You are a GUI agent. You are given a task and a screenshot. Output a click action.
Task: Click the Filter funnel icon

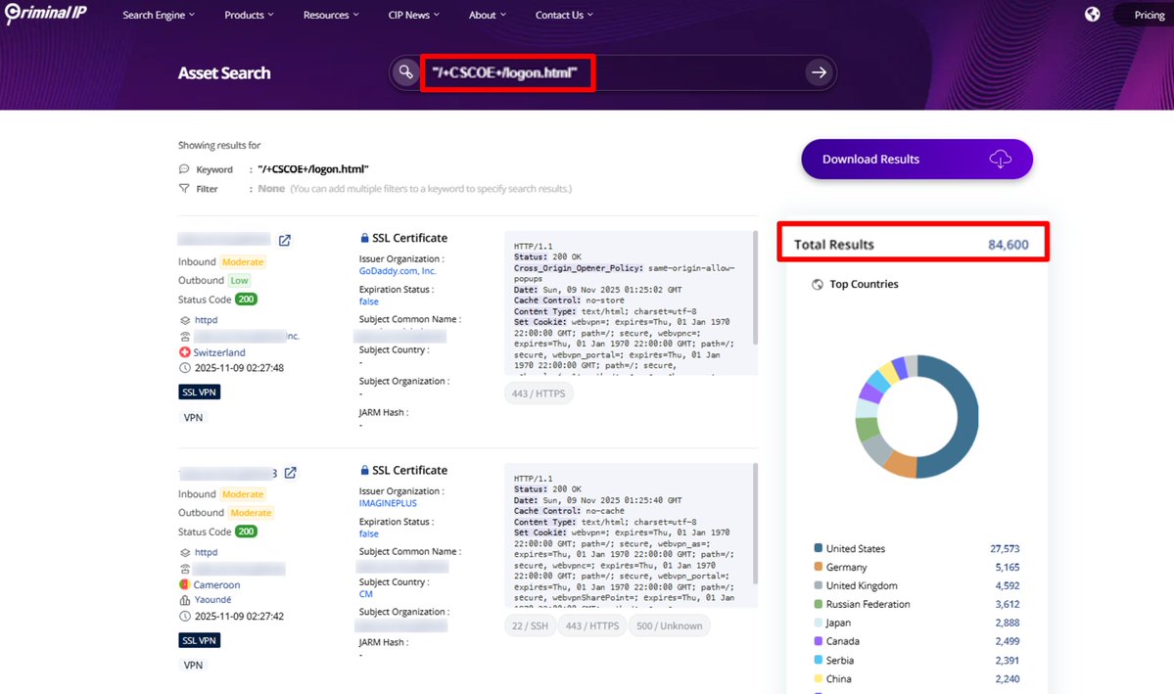[x=184, y=189]
